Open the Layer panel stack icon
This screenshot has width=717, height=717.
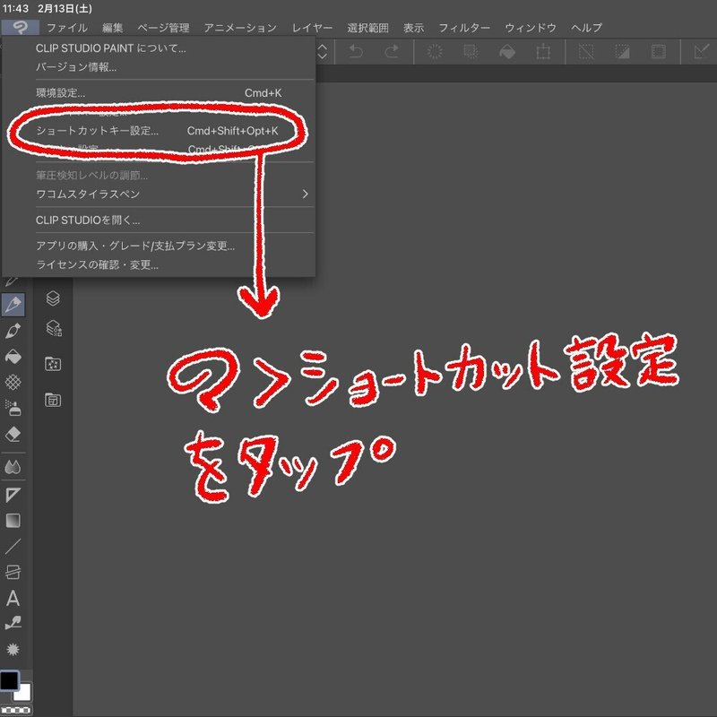(x=53, y=298)
